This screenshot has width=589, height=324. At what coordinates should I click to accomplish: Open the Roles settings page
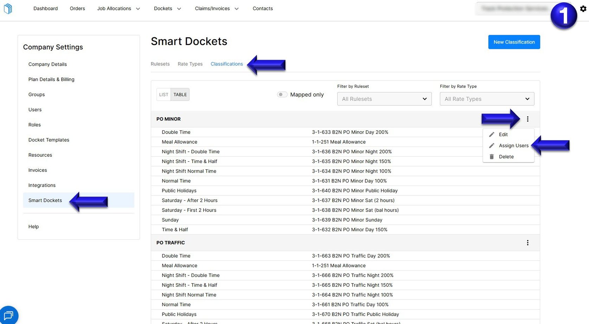click(x=34, y=125)
